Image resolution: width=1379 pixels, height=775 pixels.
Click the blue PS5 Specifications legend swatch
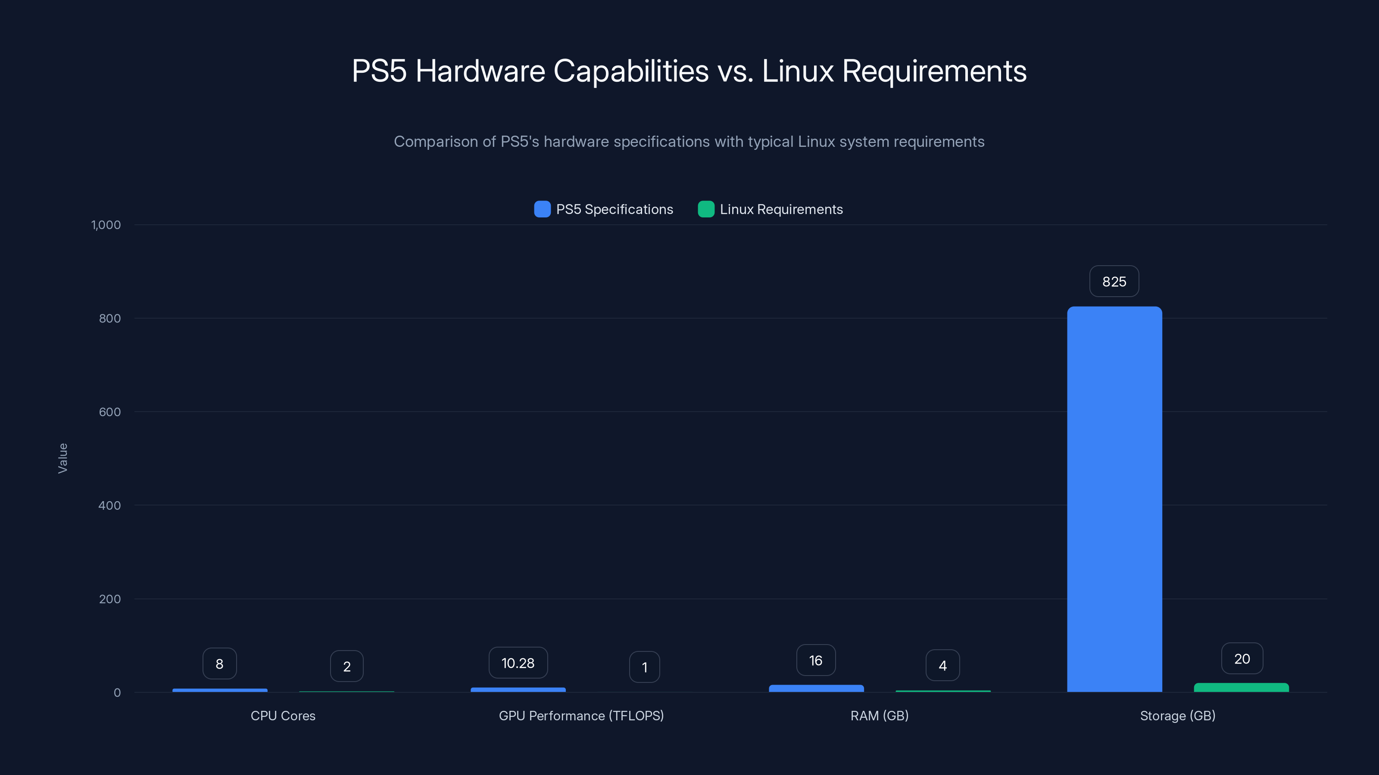[542, 209]
